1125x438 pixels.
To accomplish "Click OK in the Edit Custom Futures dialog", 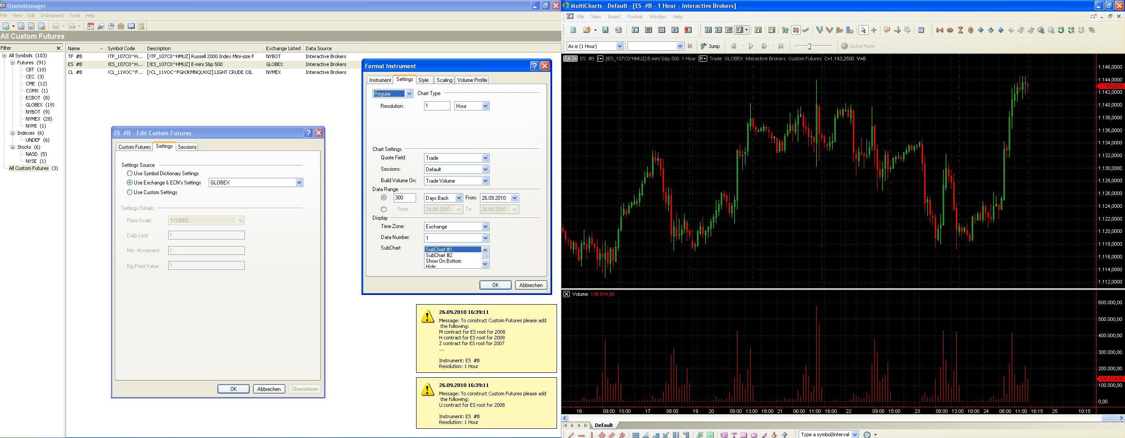I will coord(233,389).
